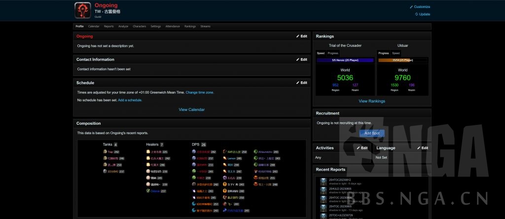The width and height of the screenshot is (505, 219).
Task: Switch Ulduar rankings to Speed
Action: [396, 53]
